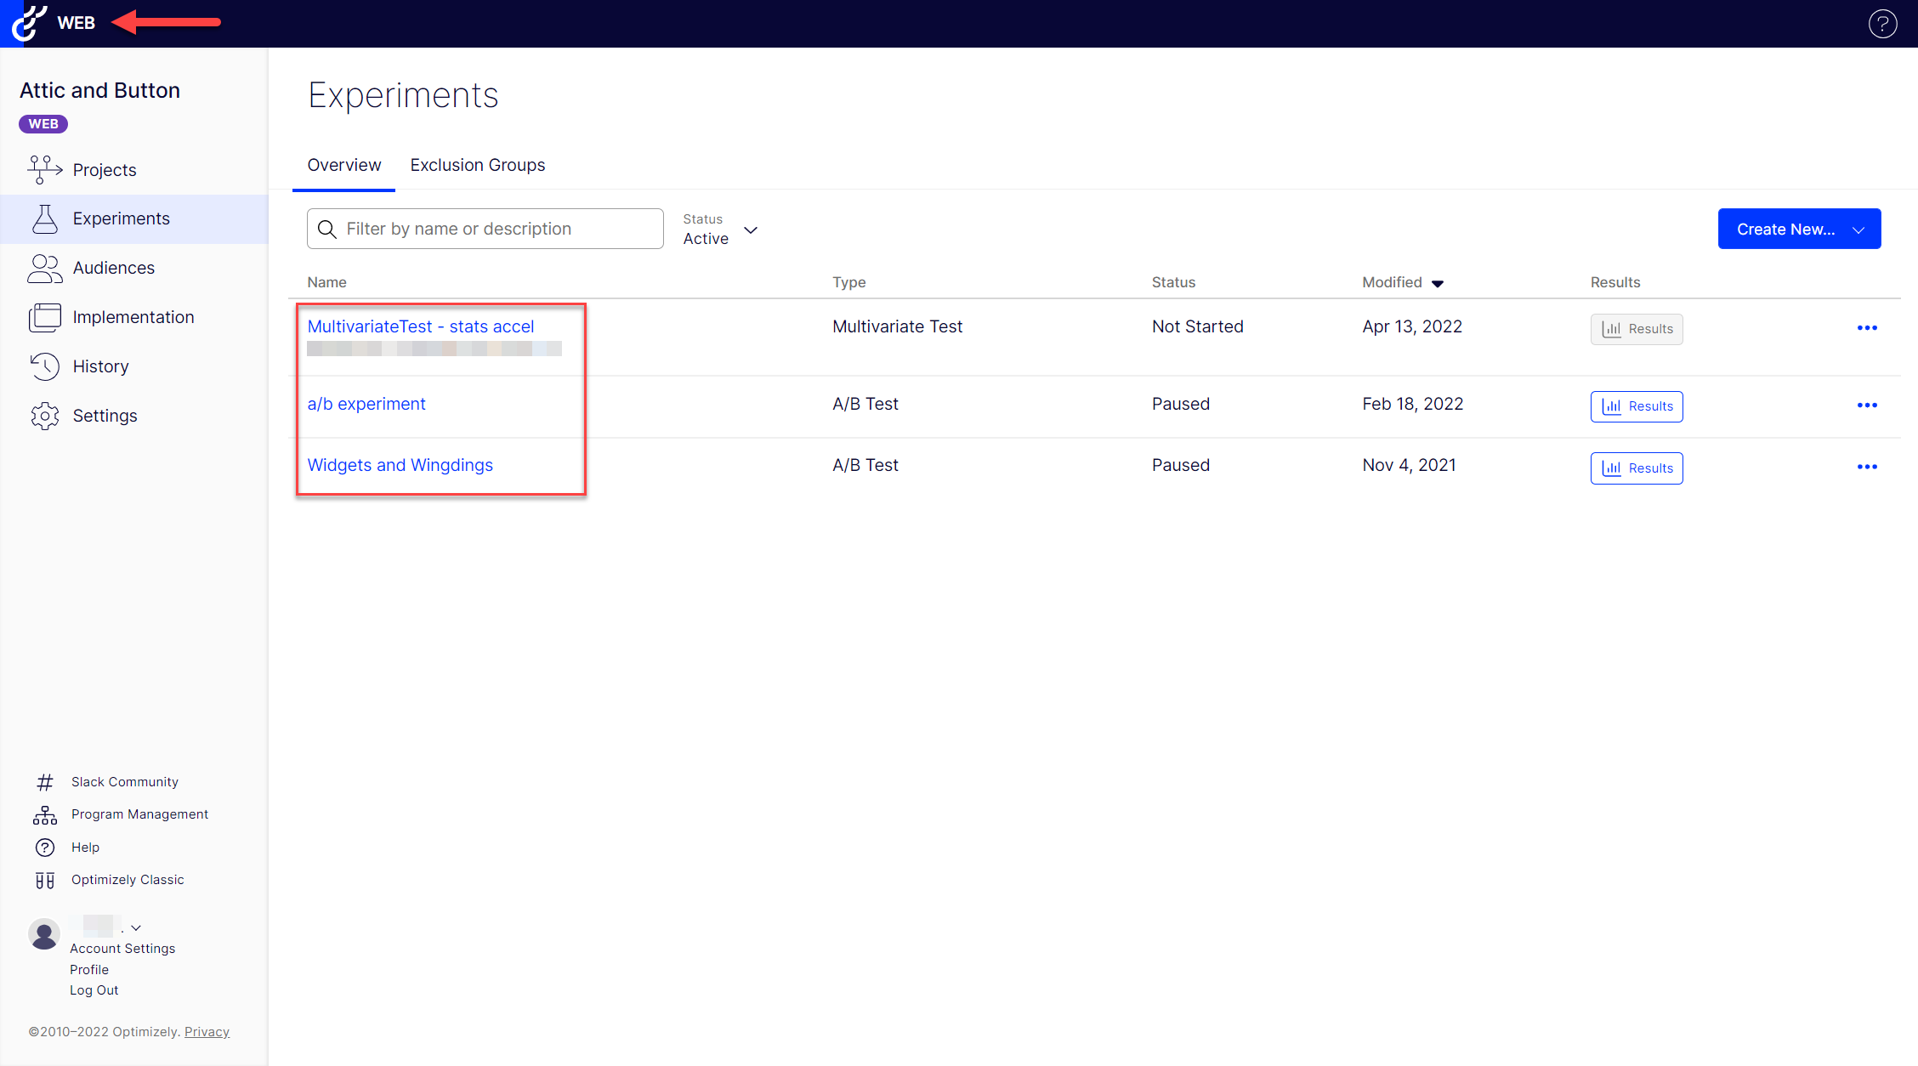Click the Multivariate Test type cell

coord(897,326)
